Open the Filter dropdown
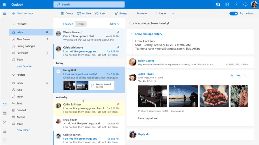The width and height of the screenshot is (259, 145). pyautogui.click(x=115, y=24)
